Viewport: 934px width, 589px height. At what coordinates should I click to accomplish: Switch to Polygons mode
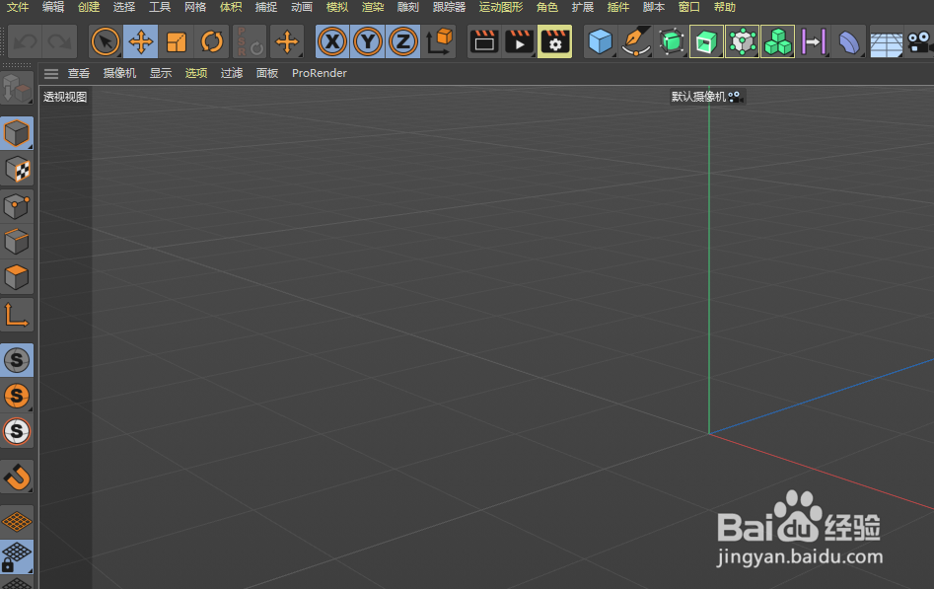[17, 278]
